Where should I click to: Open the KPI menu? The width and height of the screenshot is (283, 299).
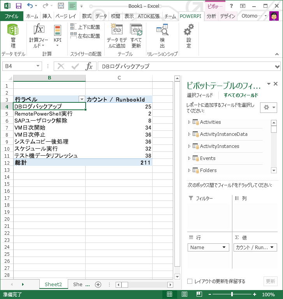pyautogui.click(x=57, y=36)
